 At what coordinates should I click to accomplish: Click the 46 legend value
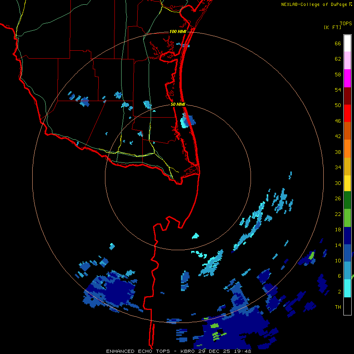click(338, 121)
